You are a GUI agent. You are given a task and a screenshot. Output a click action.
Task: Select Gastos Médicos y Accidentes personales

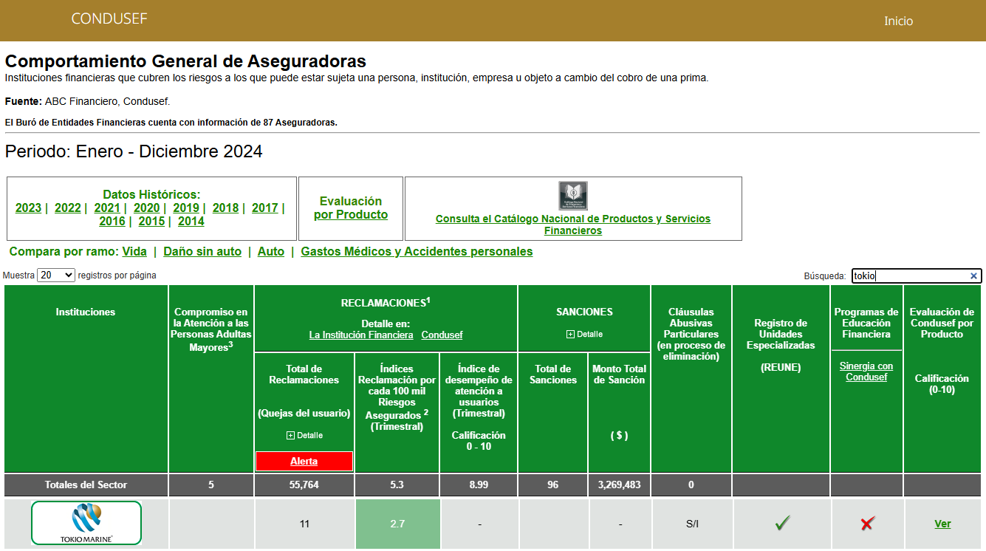click(417, 251)
